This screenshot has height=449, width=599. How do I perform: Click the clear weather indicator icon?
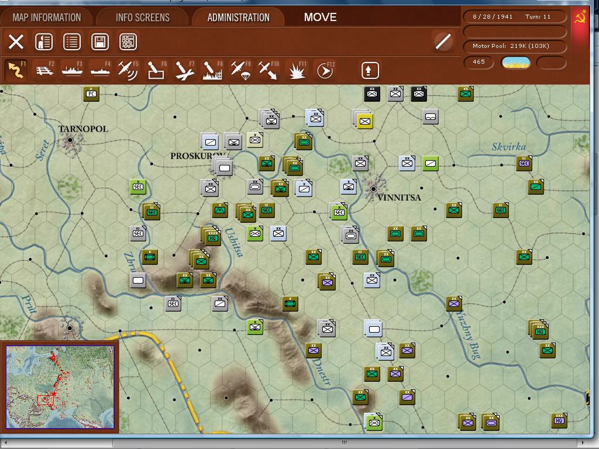tap(516, 62)
